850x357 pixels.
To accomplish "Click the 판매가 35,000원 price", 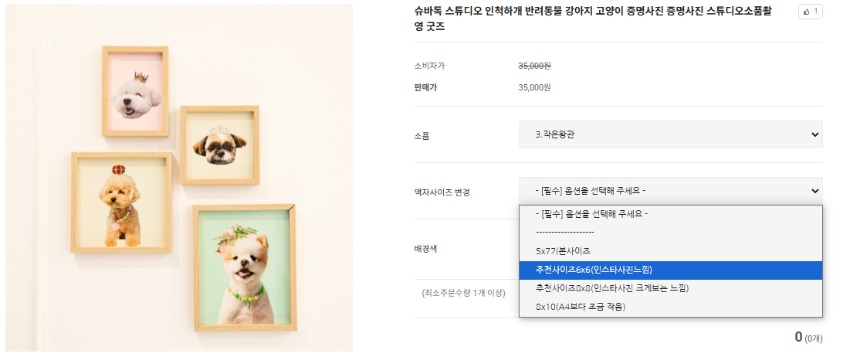I will [534, 87].
